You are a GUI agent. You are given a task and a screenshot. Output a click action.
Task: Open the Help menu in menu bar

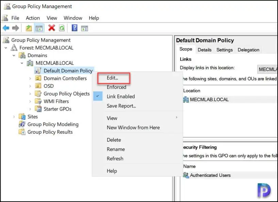(x=94, y=18)
